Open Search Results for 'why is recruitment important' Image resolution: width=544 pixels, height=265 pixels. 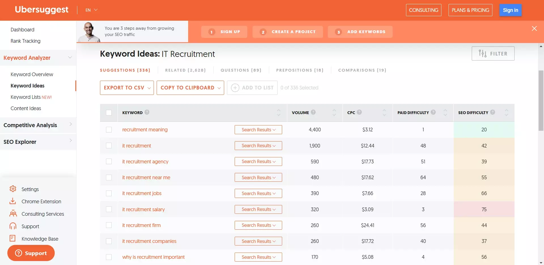coord(258,257)
